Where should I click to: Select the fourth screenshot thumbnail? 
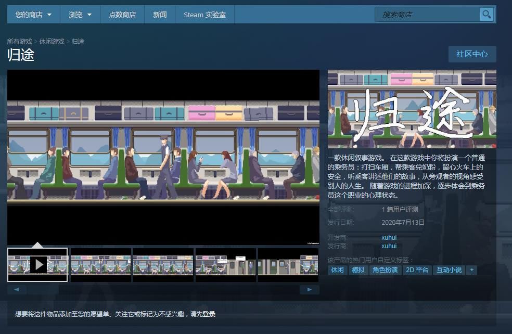click(x=226, y=264)
